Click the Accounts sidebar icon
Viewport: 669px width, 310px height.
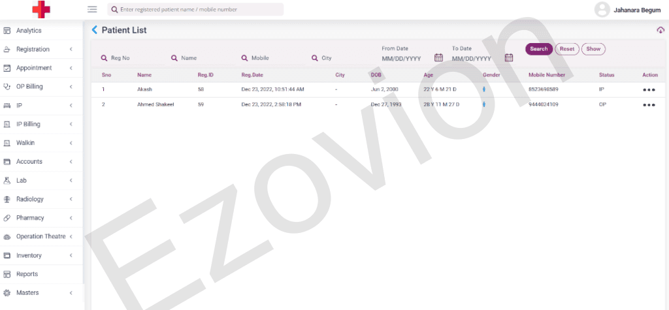click(x=7, y=162)
